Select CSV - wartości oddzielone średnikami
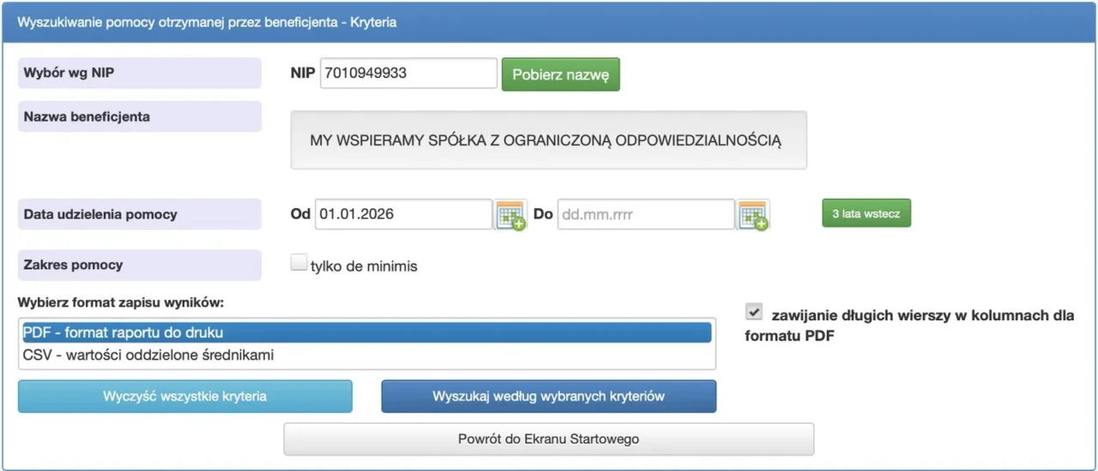This screenshot has height=471, width=1098. pos(367,355)
